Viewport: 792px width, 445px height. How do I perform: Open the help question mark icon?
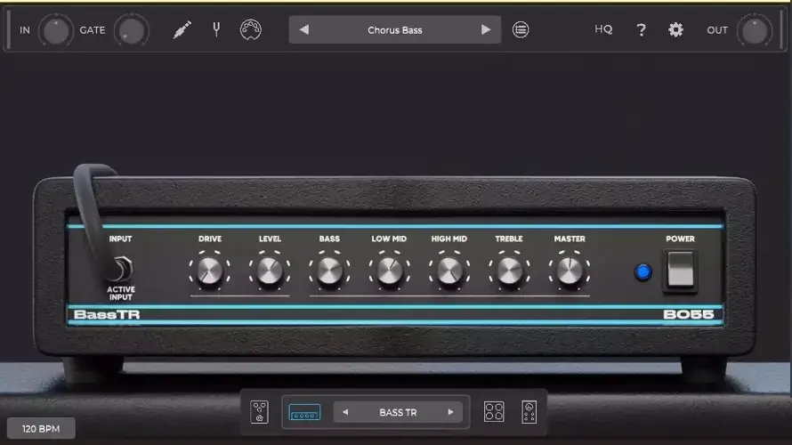(641, 30)
